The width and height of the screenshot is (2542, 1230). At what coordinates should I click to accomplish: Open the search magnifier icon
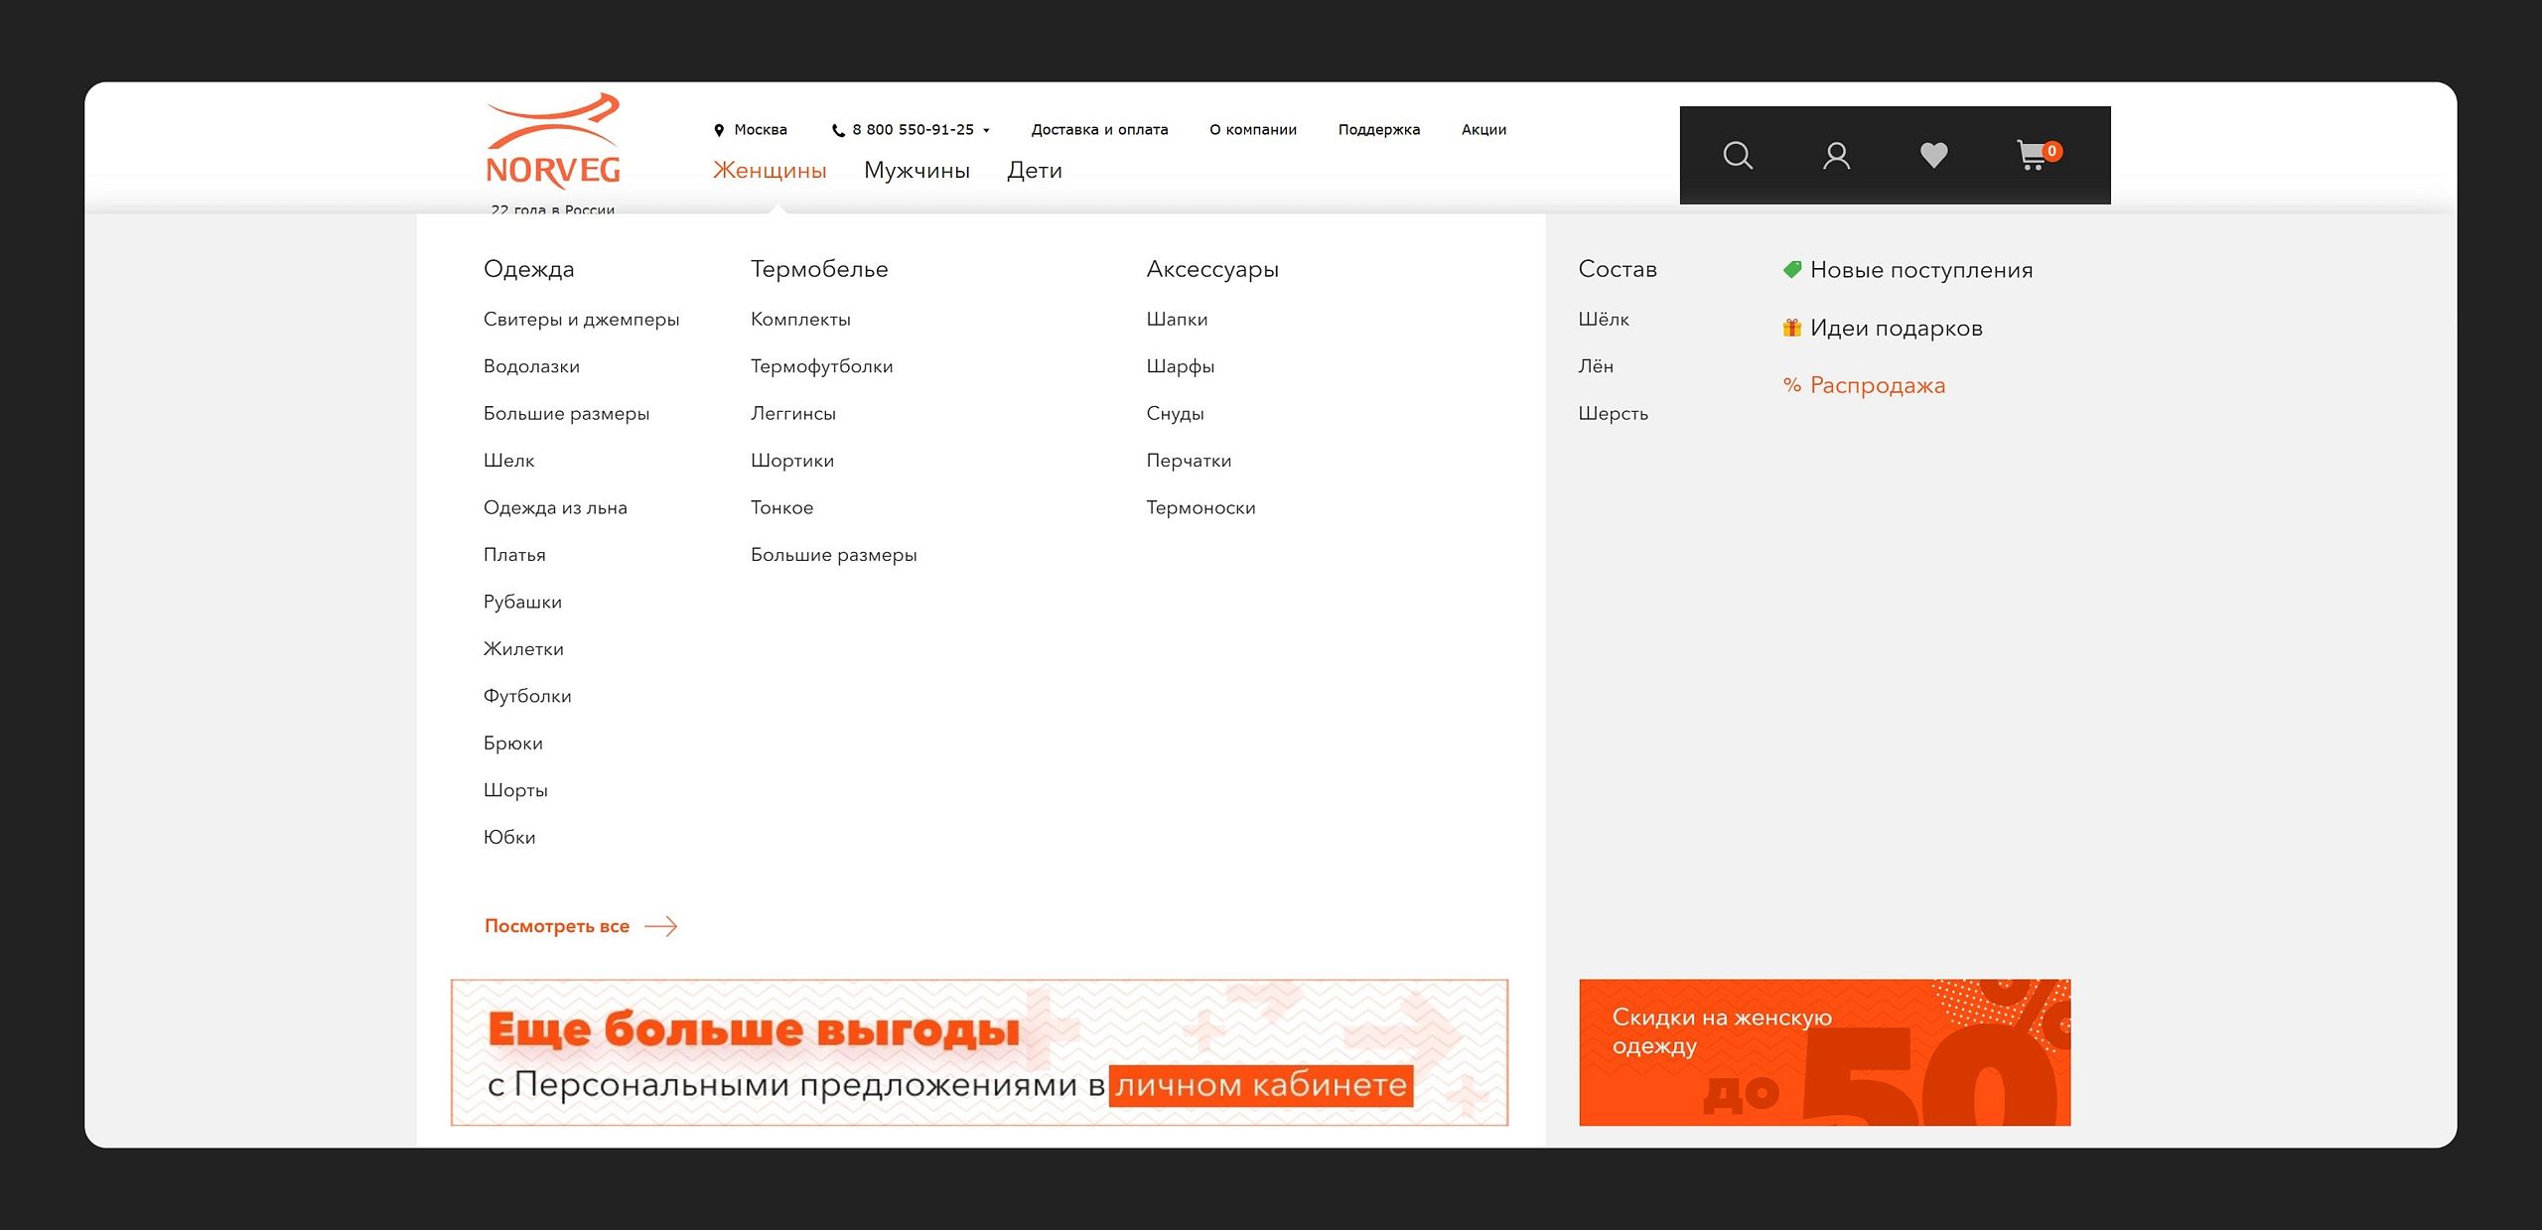point(1737,156)
